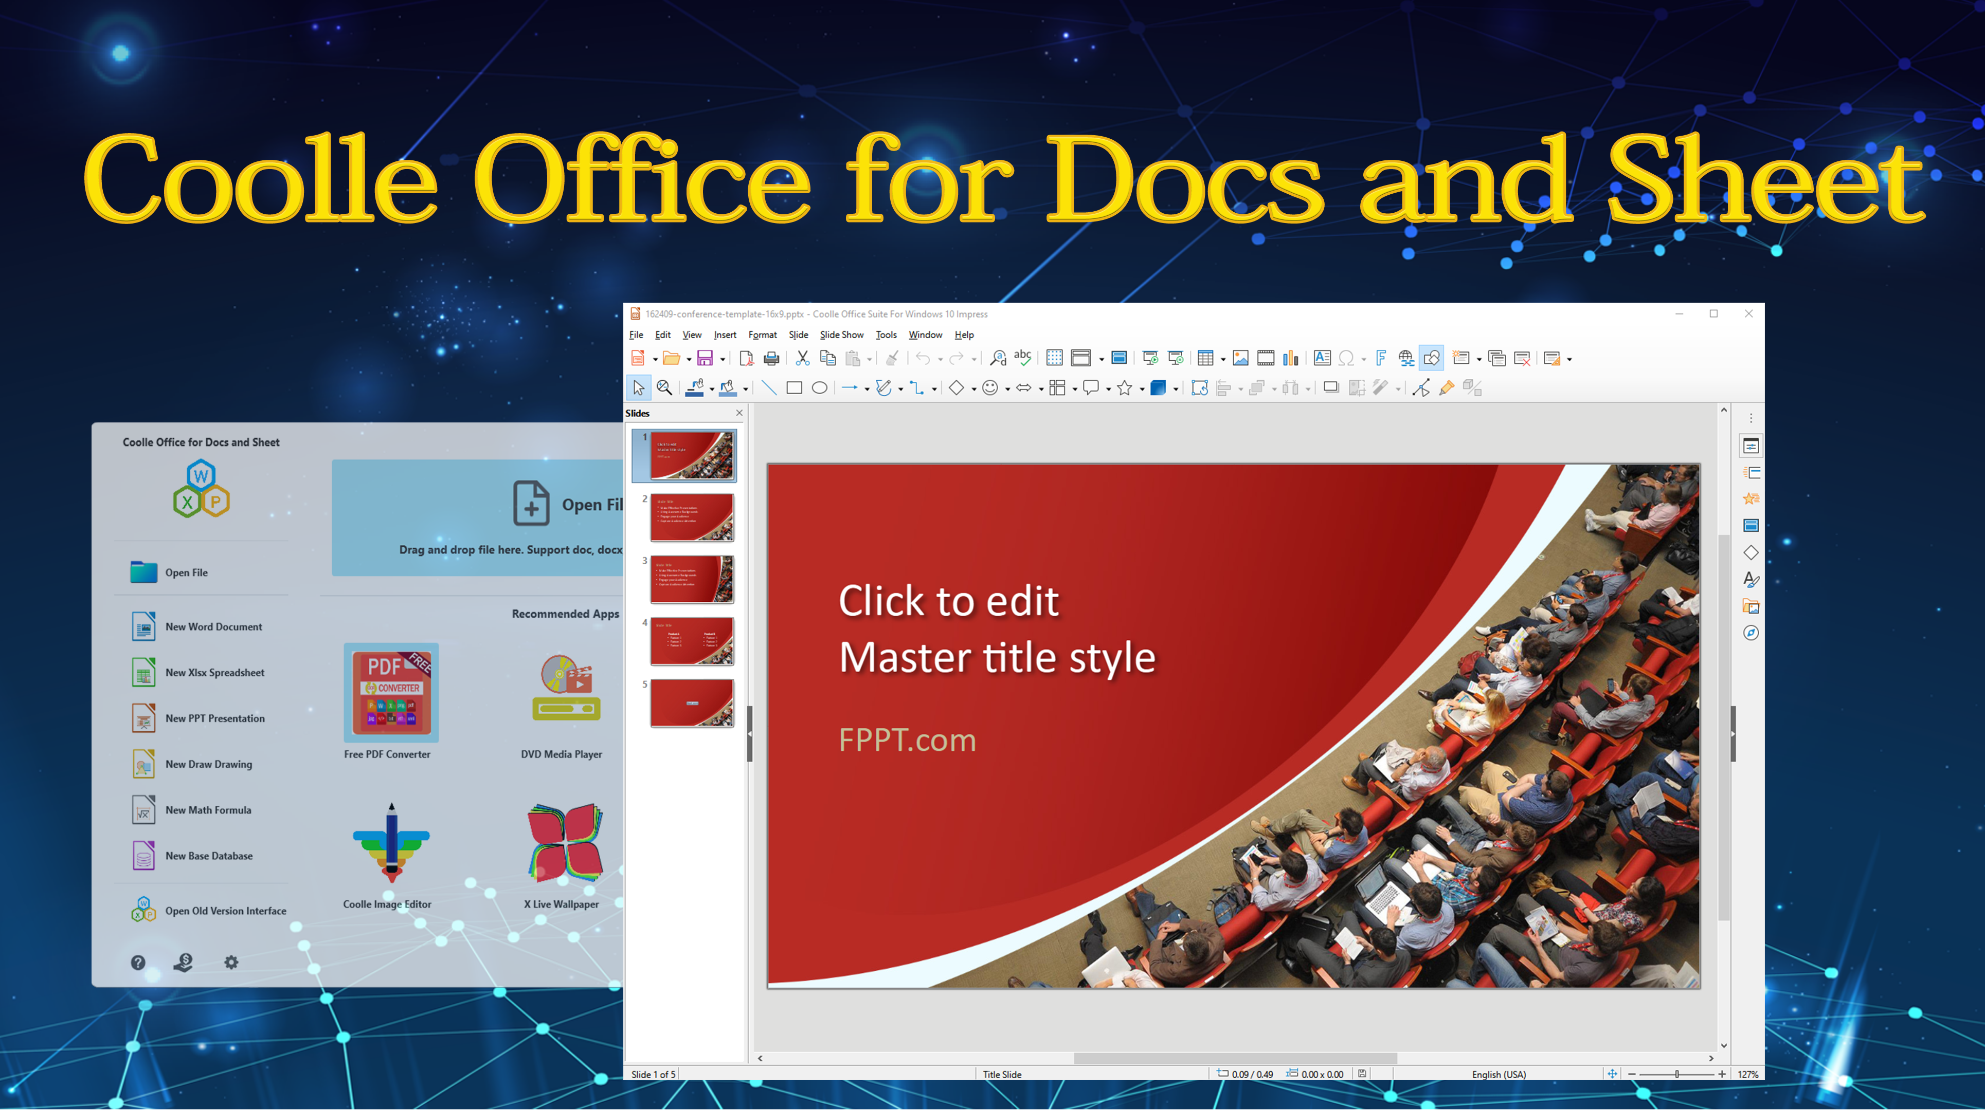Click Open Old Version Interface
The height and width of the screenshot is (1110, 1985).
click(225, 911)
